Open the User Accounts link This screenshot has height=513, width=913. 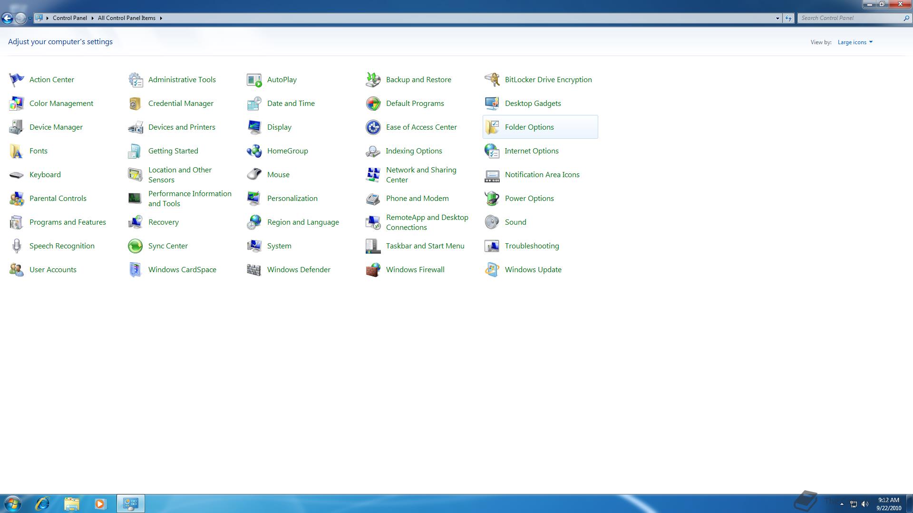[x=53, y=269]
